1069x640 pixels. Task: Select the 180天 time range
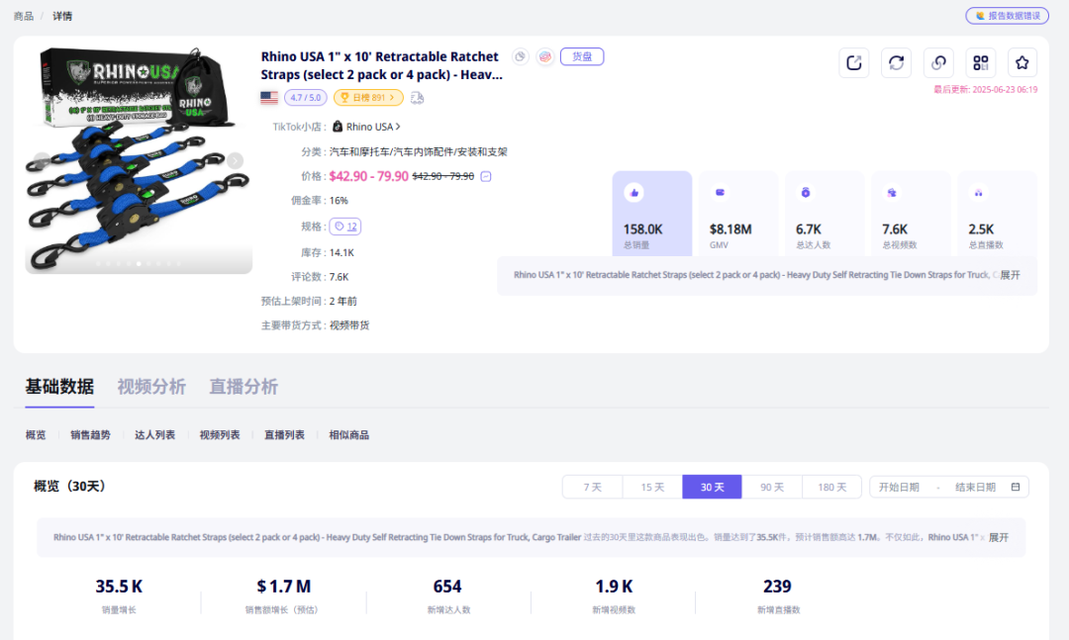(x=831, y=487)
